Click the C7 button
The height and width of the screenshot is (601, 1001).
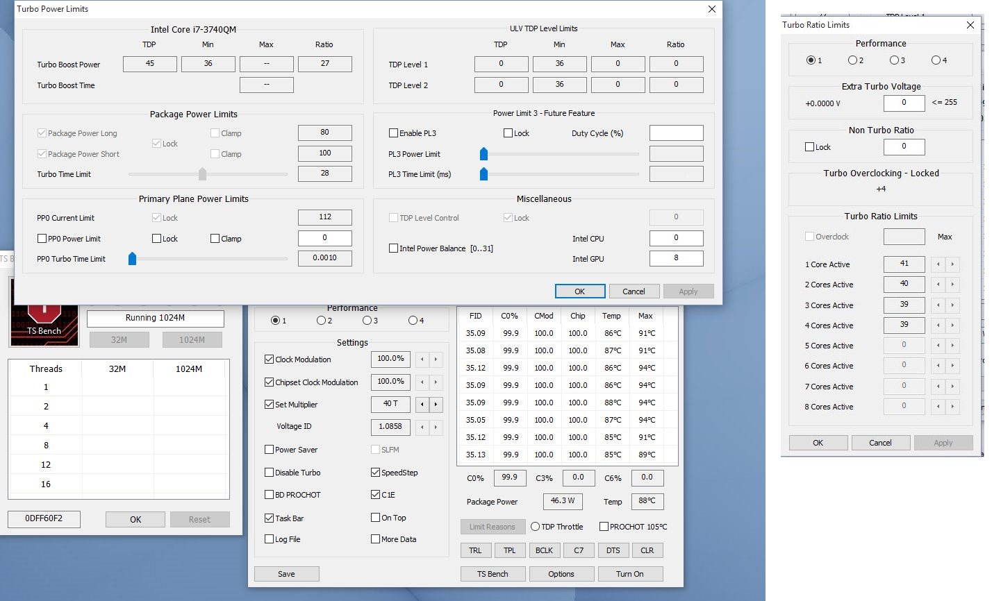(579, 550)
